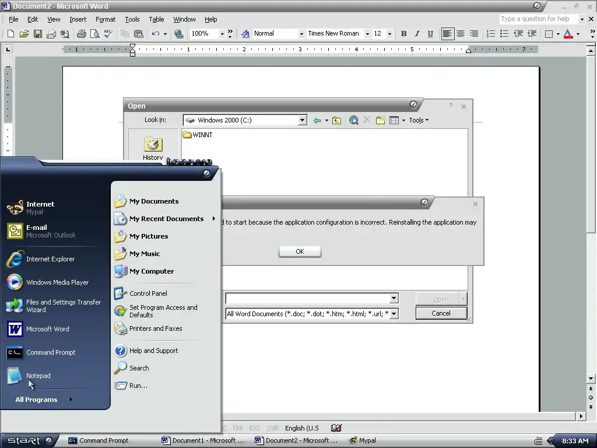597x448 pixels.
Task: Open the Style dropdown showing Normal
Action: tap(301, 34)
